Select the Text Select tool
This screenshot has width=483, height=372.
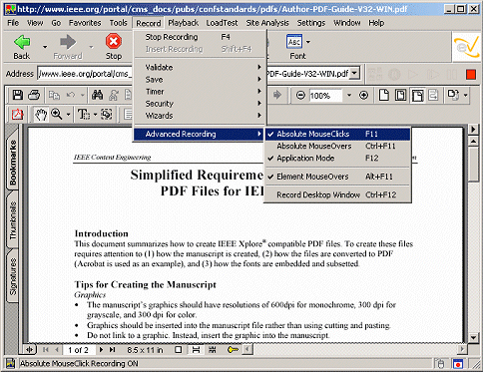84,115
